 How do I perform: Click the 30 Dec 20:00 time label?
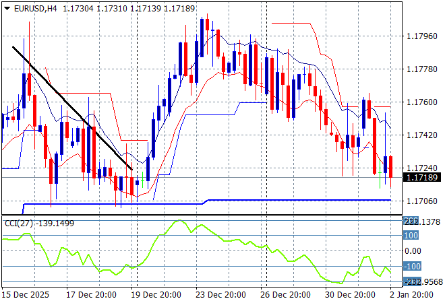point(351,295)
